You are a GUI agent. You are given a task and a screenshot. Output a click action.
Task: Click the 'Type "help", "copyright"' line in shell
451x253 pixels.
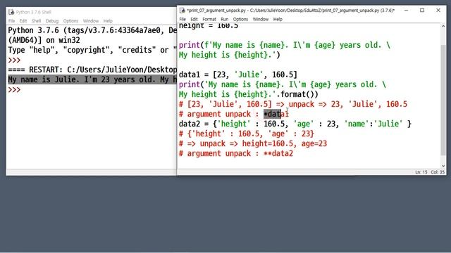[x=92, y=50]
